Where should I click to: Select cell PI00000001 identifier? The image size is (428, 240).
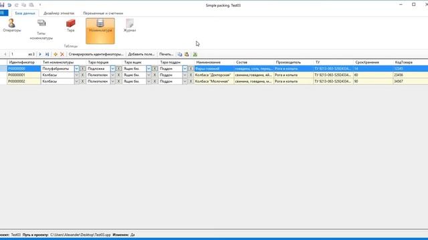[24, 75]
